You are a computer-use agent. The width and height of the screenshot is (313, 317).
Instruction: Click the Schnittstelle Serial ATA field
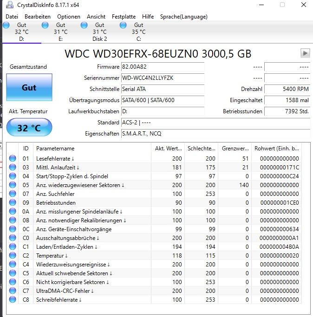click(x=163, y=89)
